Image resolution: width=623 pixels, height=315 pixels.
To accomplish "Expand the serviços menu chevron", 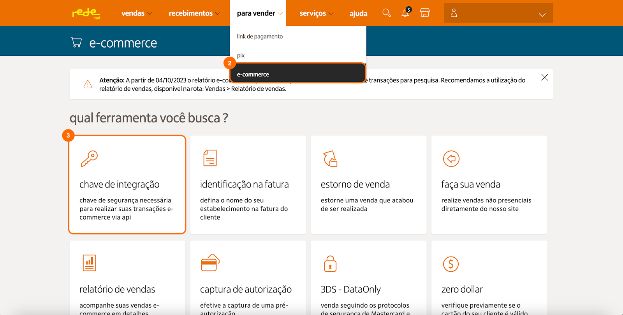I will click(331, 14).
